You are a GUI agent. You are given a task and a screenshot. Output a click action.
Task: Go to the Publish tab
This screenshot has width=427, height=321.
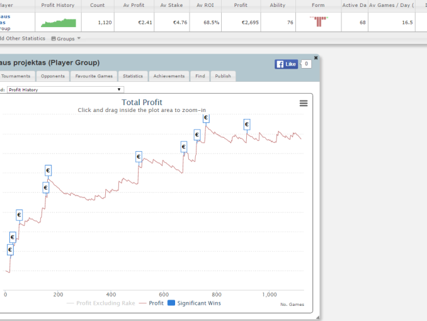click(223, 76)
